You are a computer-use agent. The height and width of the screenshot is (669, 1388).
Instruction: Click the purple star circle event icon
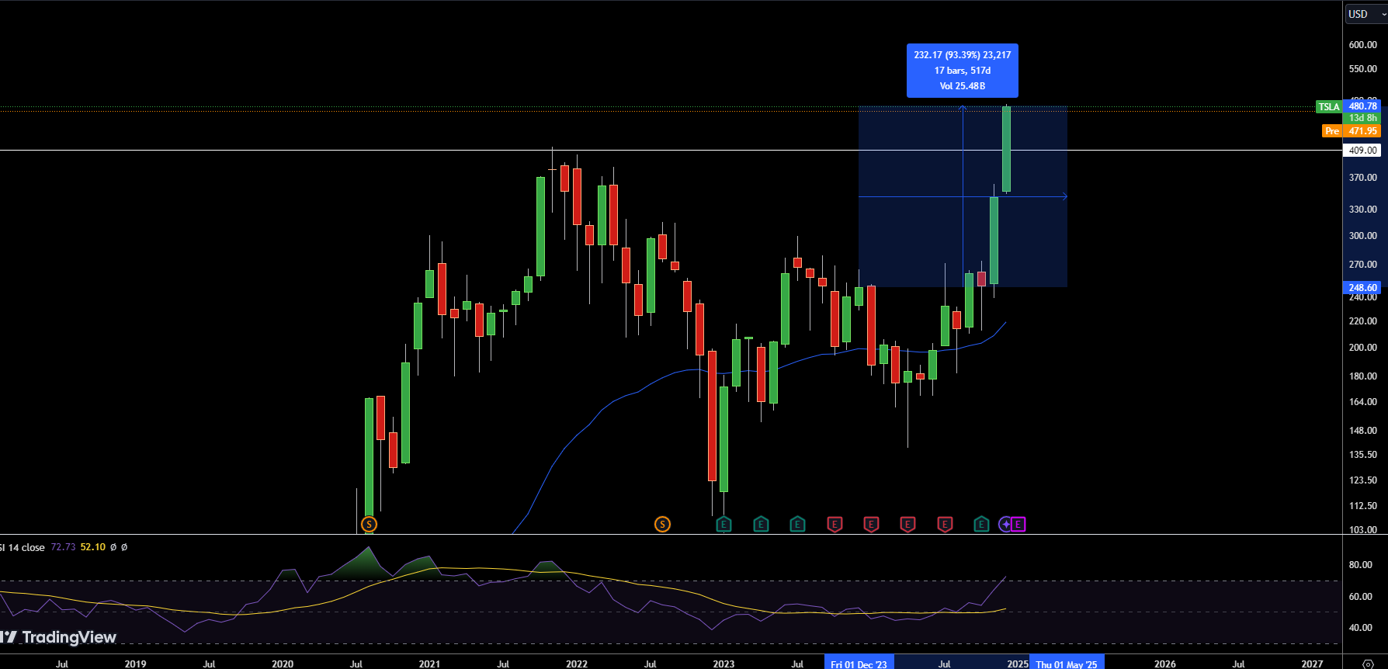point(1005,525)
